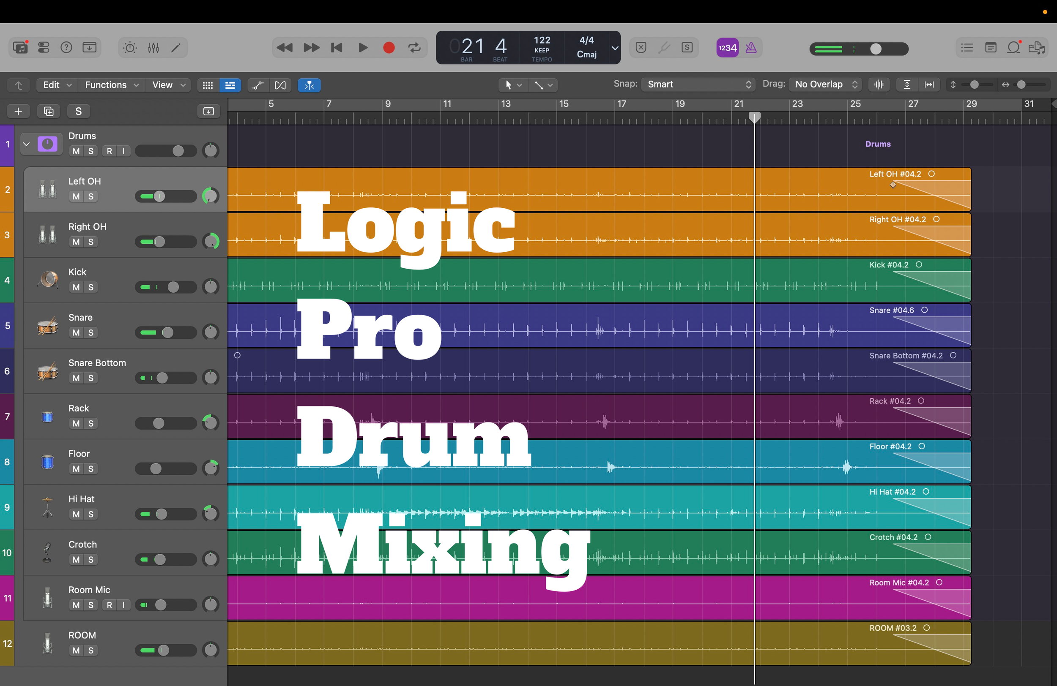This screenshot has height=686, width=1057.
Task: Click the master volume slider
Action: coord(859,49)
